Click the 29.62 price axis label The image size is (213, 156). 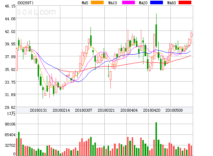pos(10,107)
